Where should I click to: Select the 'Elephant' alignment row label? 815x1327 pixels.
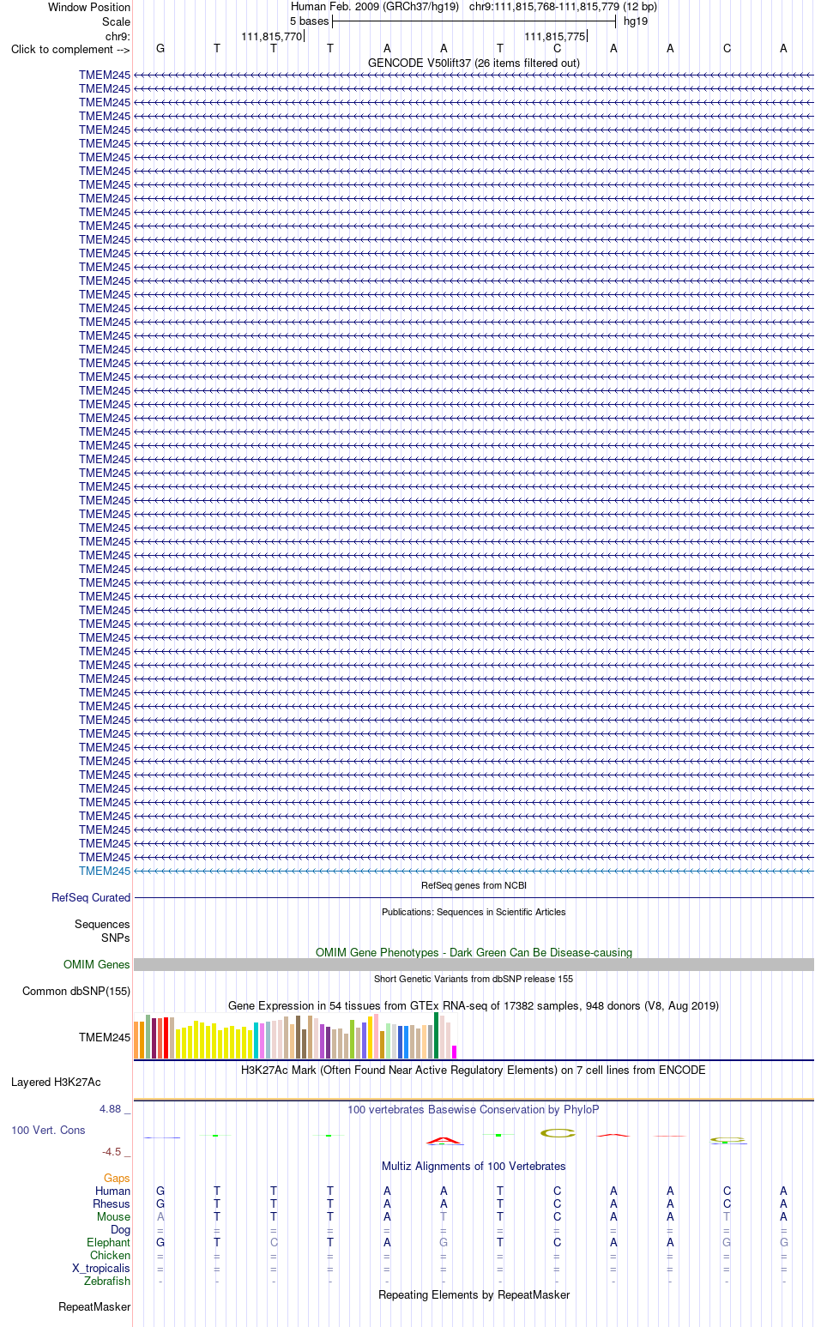click(x=109, y=1242)
